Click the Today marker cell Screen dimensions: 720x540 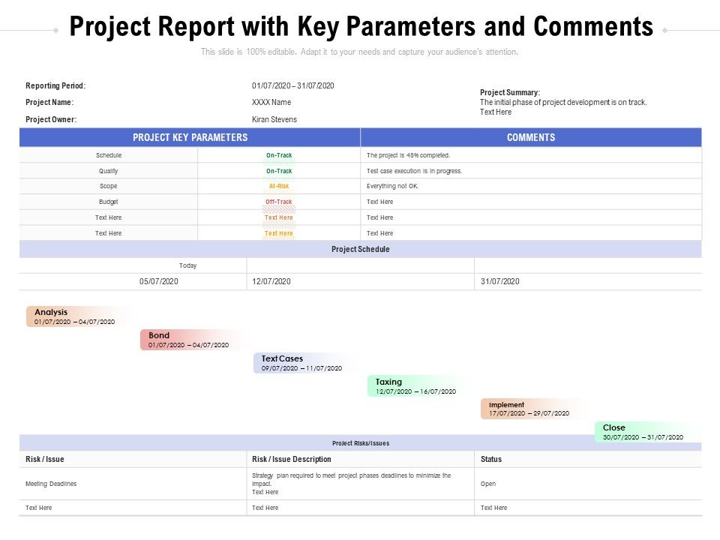(x=187, y=265)
